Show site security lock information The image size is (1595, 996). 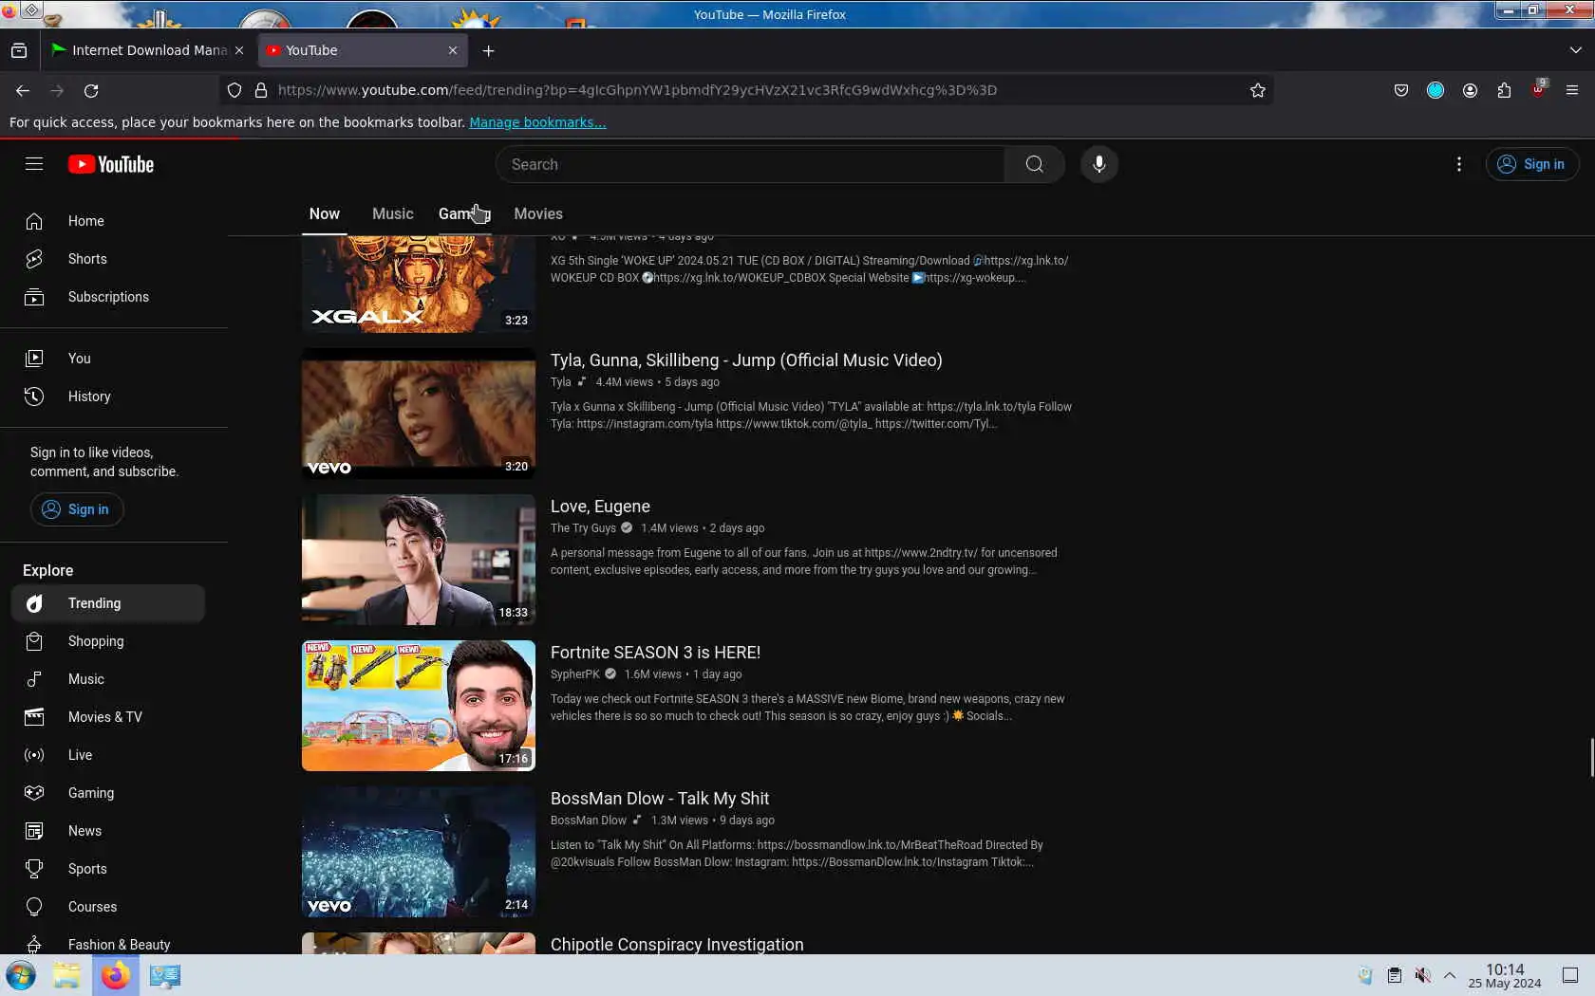tap(261, 90)
